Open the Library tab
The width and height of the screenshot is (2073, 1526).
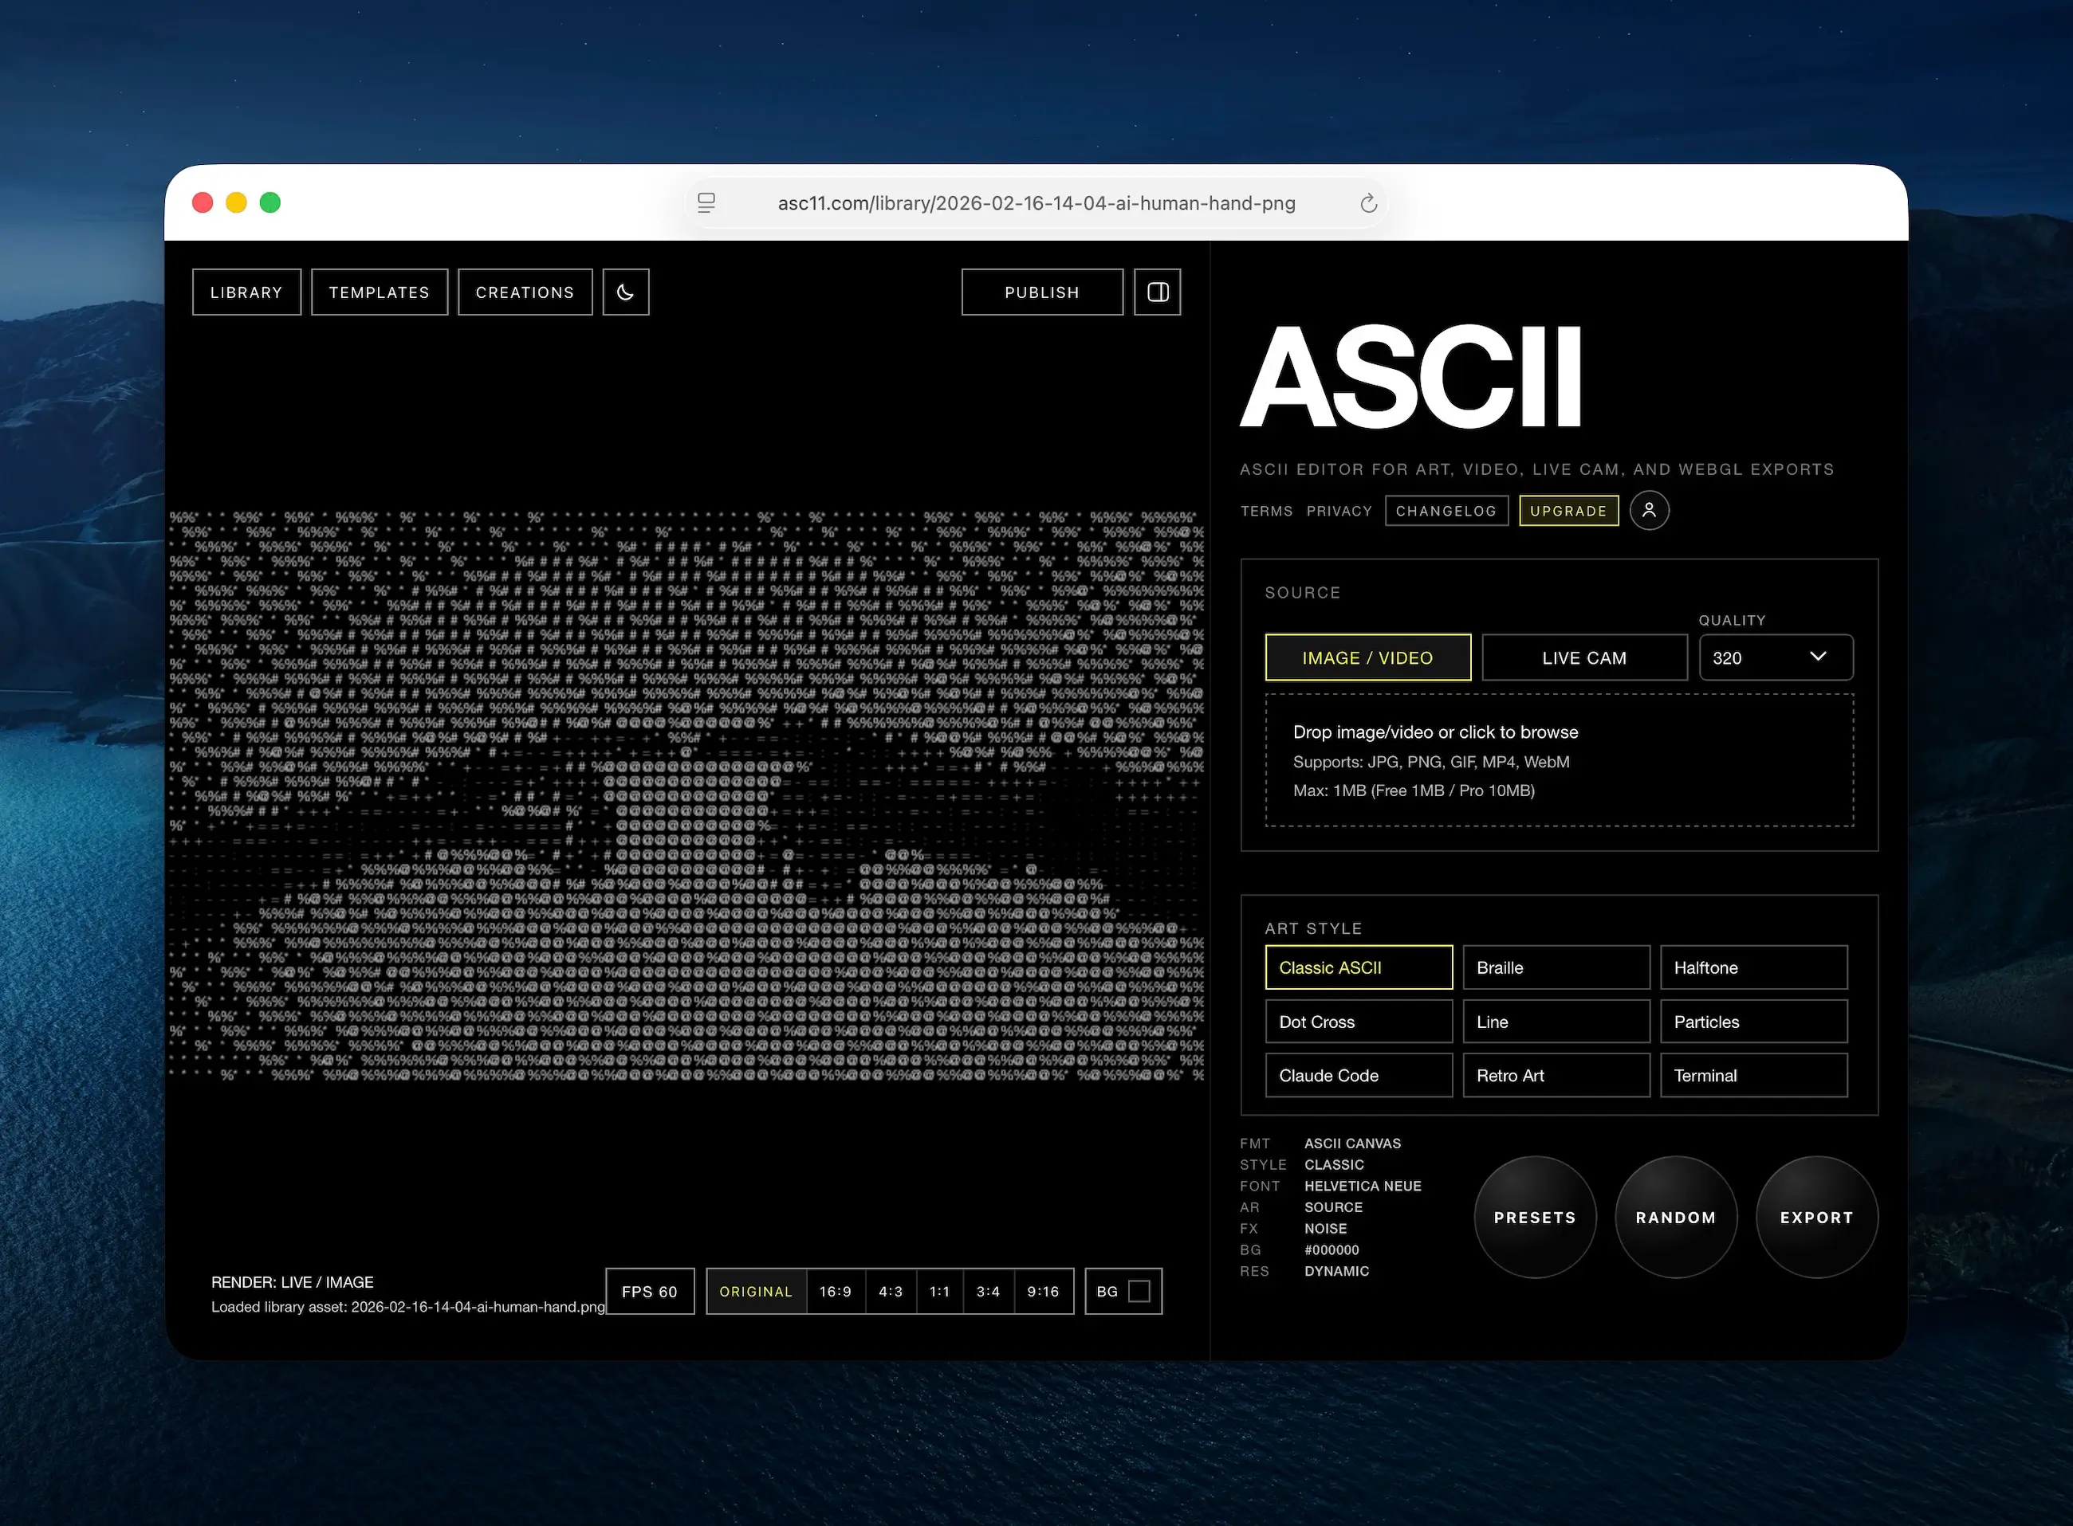246,292
